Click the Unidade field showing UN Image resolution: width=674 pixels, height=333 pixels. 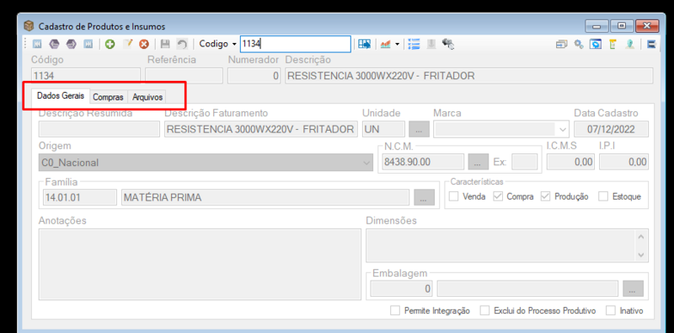point(384,129)
